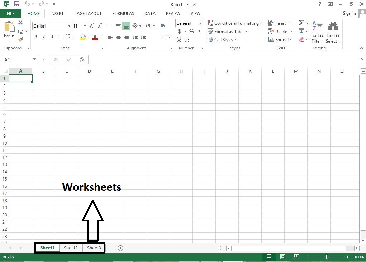
Task: Expand the Fill Color dropdown arrow
Action: [x=88, y=37]
